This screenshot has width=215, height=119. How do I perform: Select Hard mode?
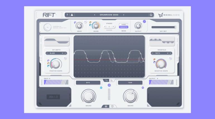pyautogui.click(x=124, y=24)
